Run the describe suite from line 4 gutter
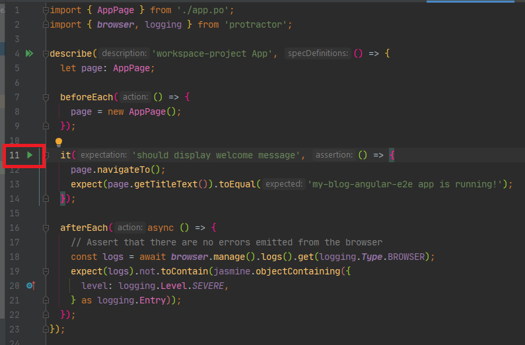Image resolution: width=525 pixels, height=345 pixels. coord(30,53)
